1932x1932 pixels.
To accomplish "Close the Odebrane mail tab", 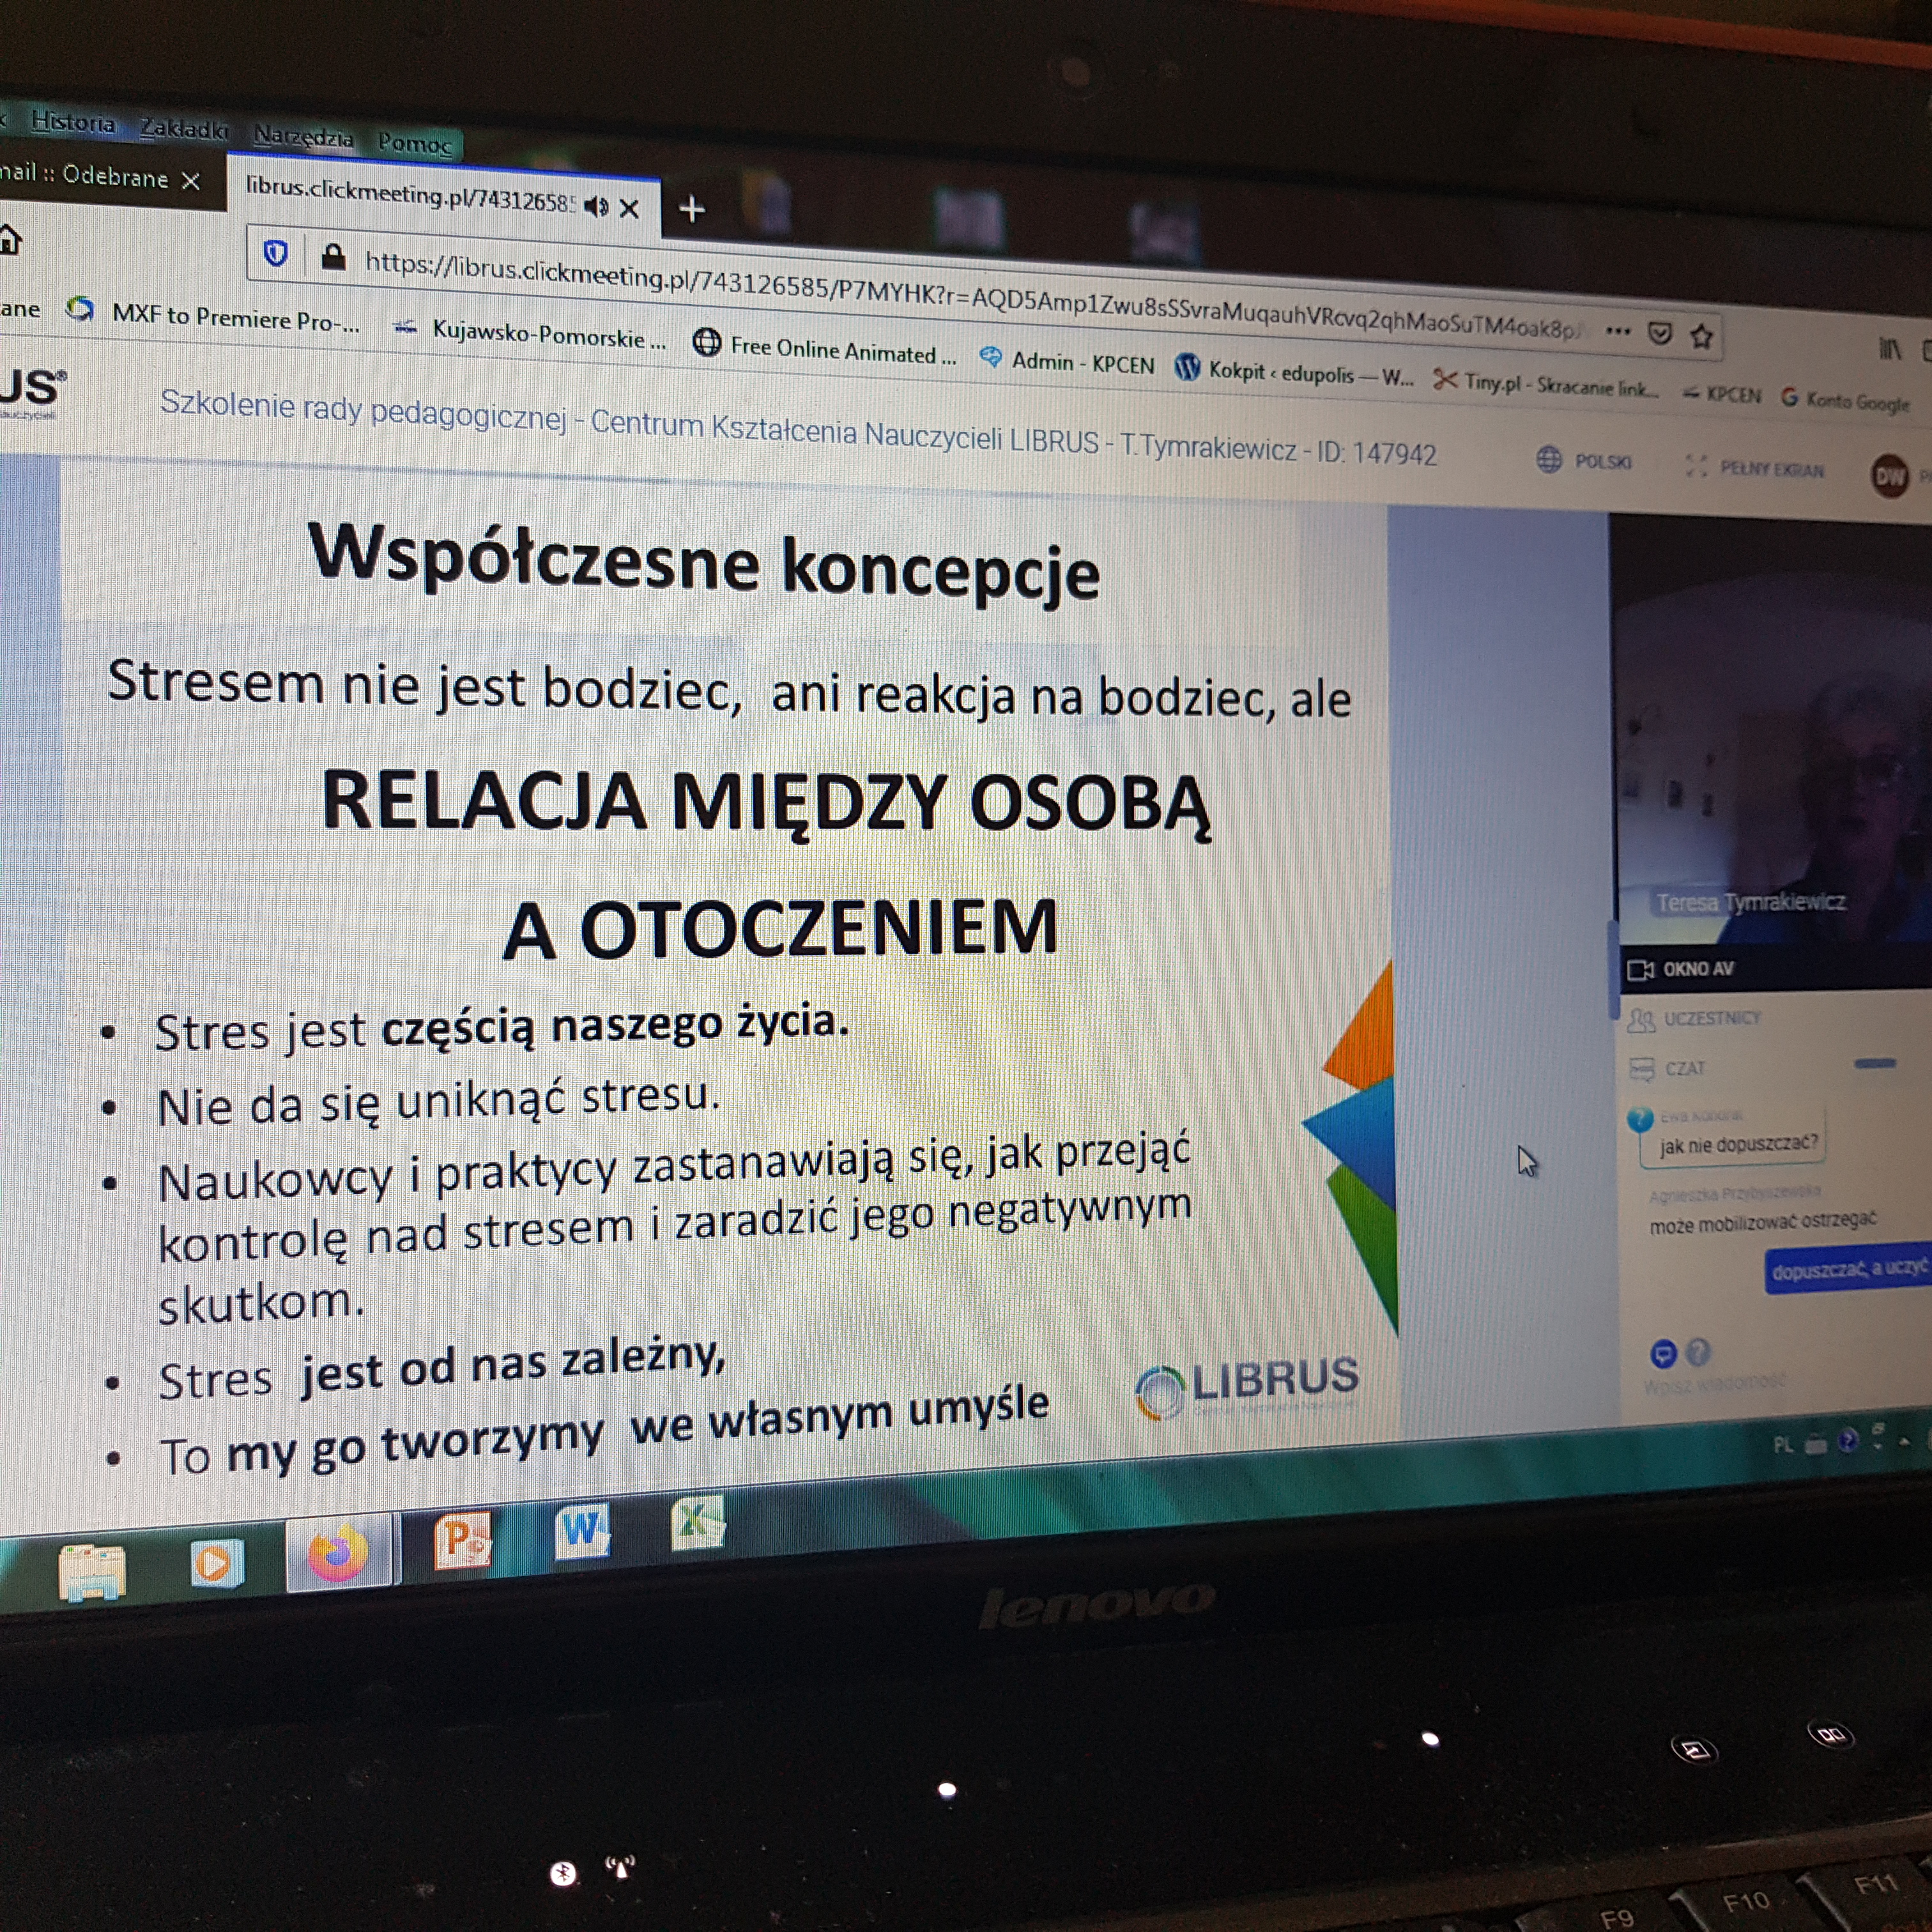I will (191, 181).
